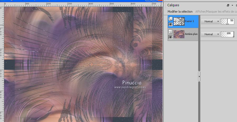Adjust Arrière-plan opacity slider at 100

pos(227,34)
